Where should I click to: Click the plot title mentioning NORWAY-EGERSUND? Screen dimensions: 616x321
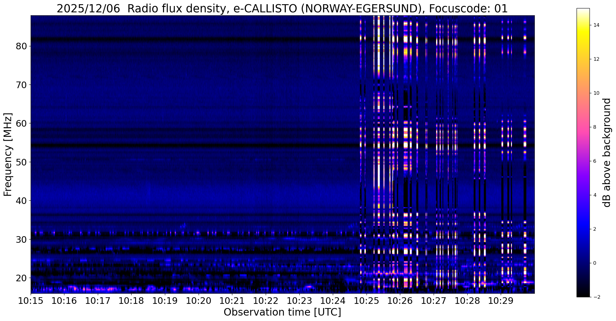click(282, 8)
